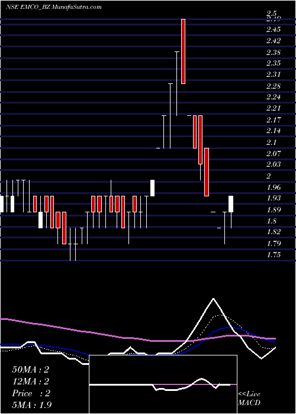Click the NSE EMCO_BZ MunafaSutra.com title text
Screen dimensions: 296x414
click(53, 7)
